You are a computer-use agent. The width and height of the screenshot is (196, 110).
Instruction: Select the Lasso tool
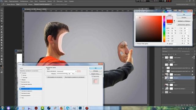[x=2, y=16]
